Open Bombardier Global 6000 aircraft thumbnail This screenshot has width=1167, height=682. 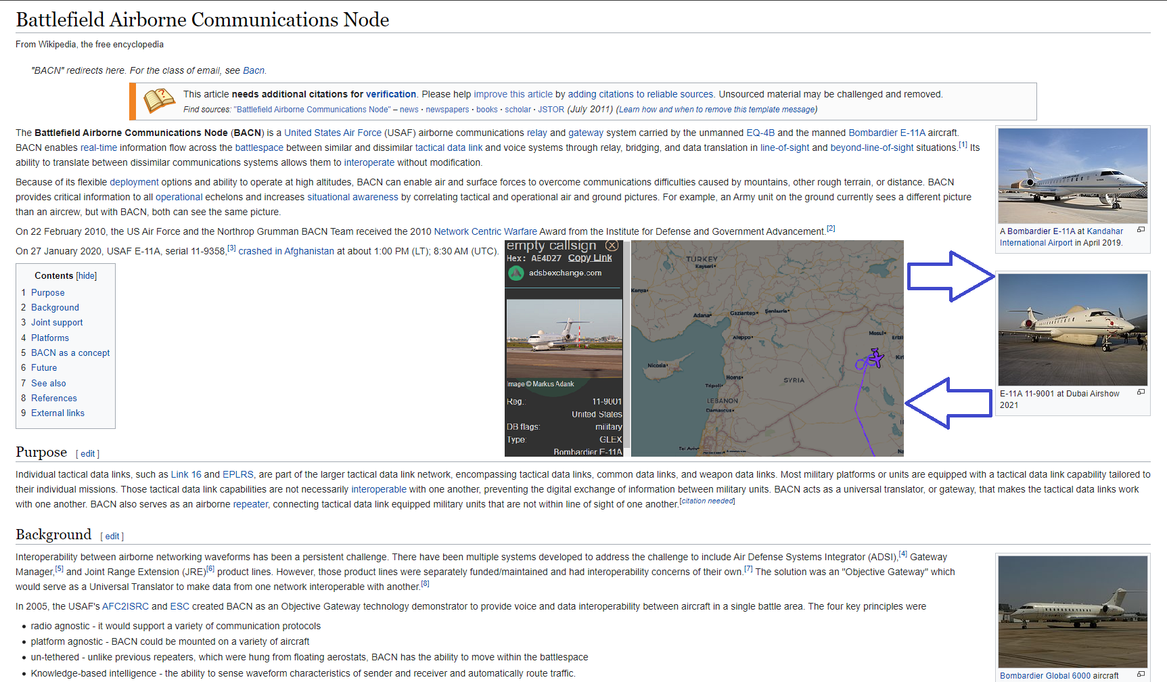tap(1073, 612)
